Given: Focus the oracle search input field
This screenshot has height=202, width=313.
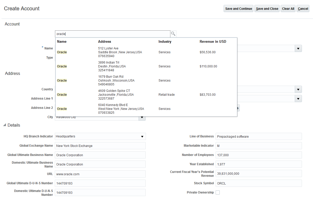Looking at the screenshot, I should click(113, 34).
